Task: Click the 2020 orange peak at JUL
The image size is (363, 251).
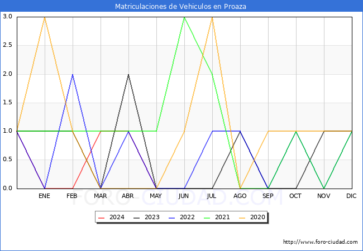Action: (x=212, y=17)
